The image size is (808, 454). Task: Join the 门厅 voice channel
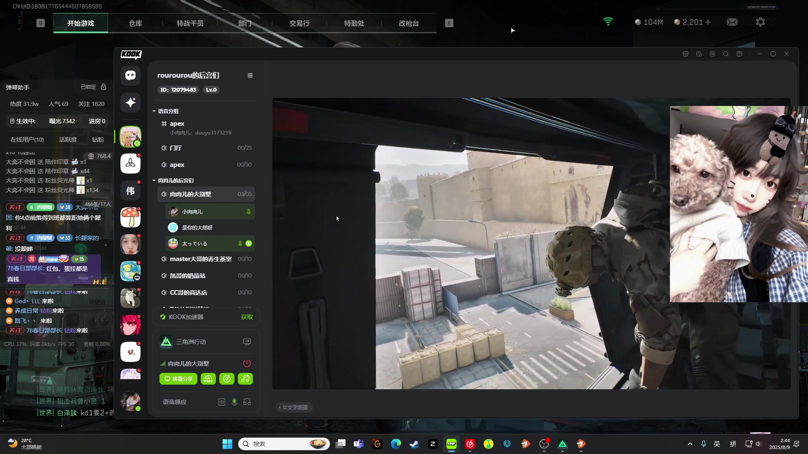[206, 148]
